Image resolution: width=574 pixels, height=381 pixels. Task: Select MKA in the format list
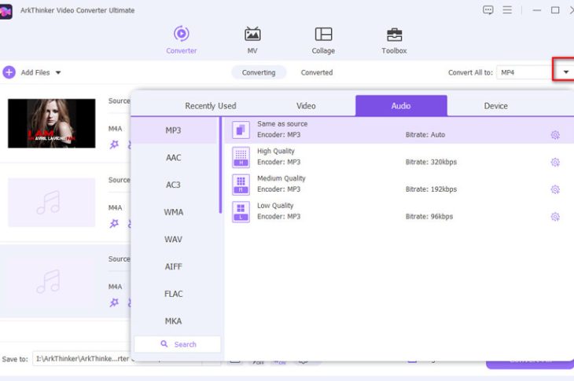[x=174, y=321]
